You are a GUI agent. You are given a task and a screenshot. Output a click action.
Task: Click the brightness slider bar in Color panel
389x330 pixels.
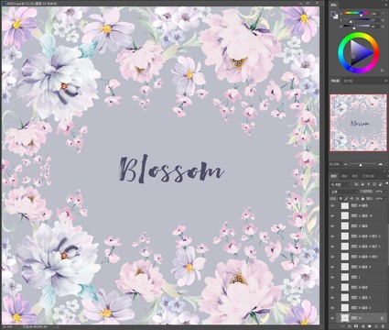tap(357, 26)
